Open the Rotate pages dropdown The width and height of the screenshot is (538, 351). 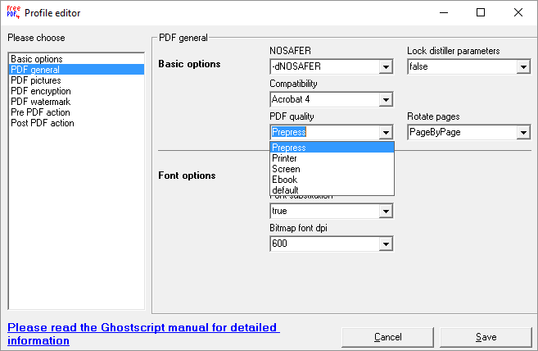pyautogui.click(x=523, y=133)
